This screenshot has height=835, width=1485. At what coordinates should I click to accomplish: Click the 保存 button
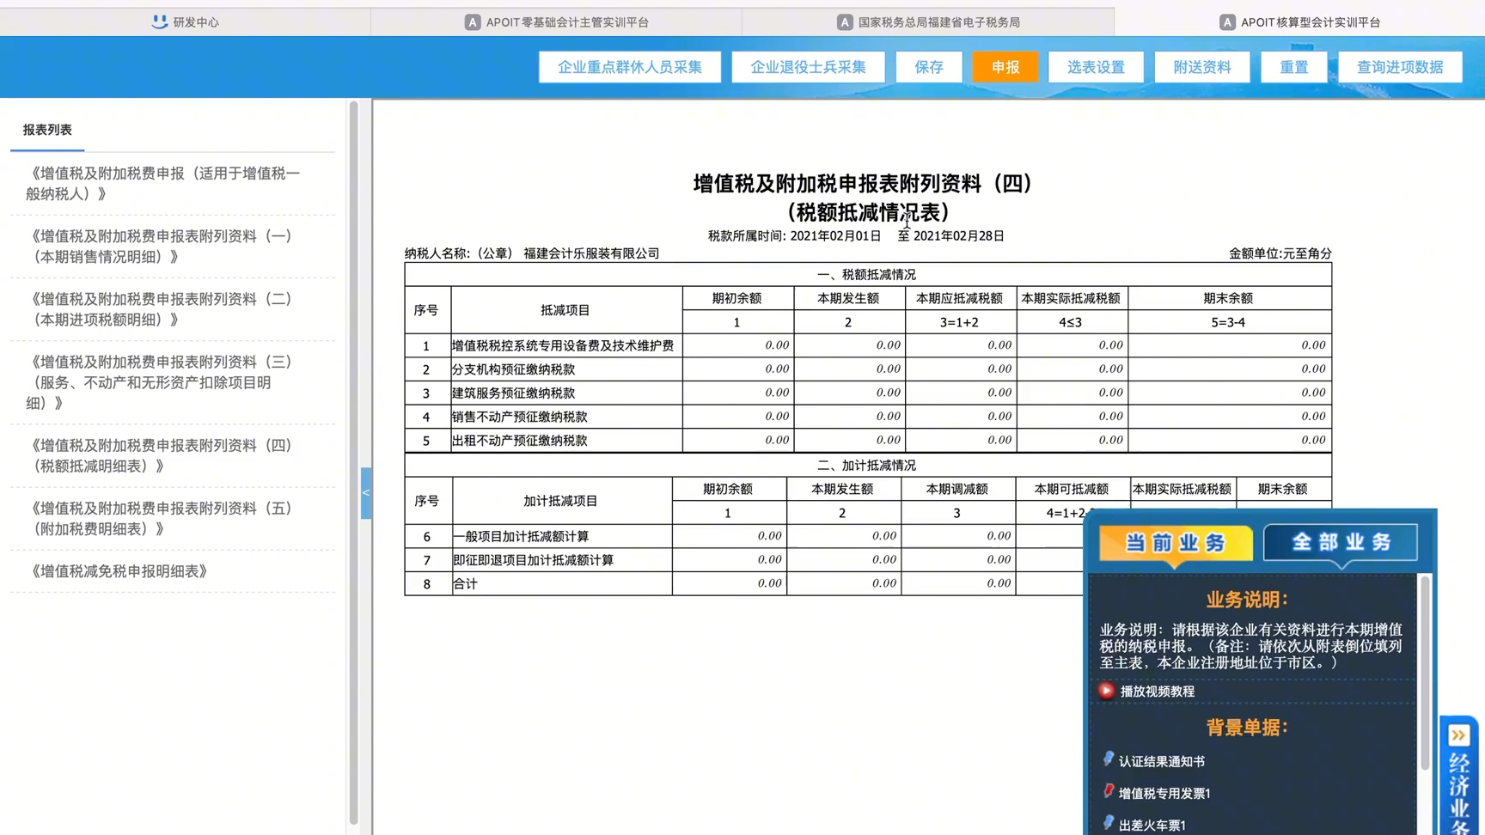click(928, 66)
